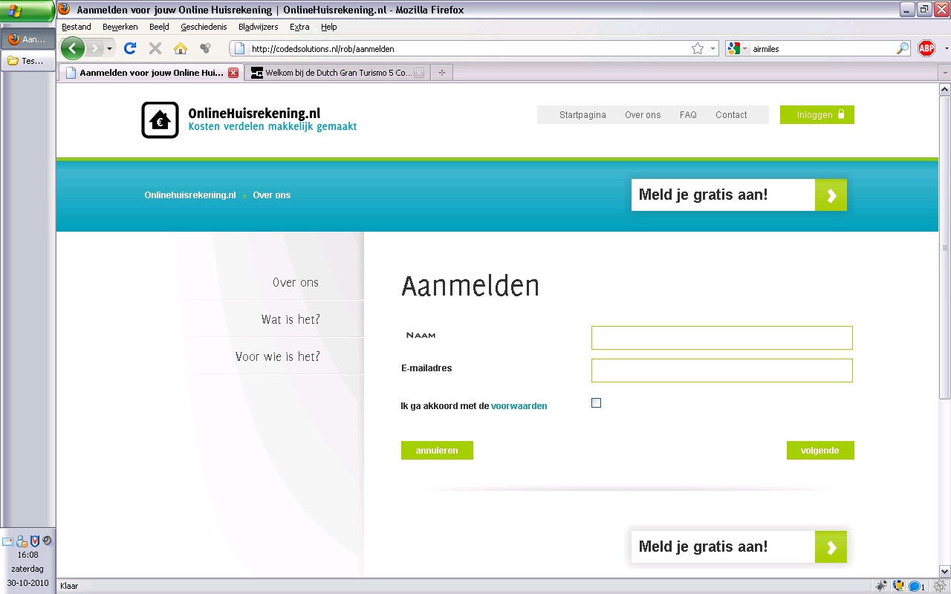Image resolution: width=951 pixels, height=594 pixels.
Task: Click the Firefox back arrow button
Action: point(73,49)
